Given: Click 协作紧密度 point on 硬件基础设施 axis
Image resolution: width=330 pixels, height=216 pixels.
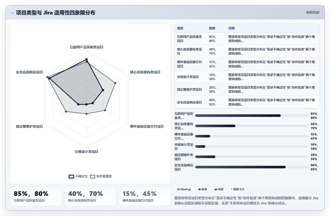Looking at the screenshot, I should click(105, 110).
